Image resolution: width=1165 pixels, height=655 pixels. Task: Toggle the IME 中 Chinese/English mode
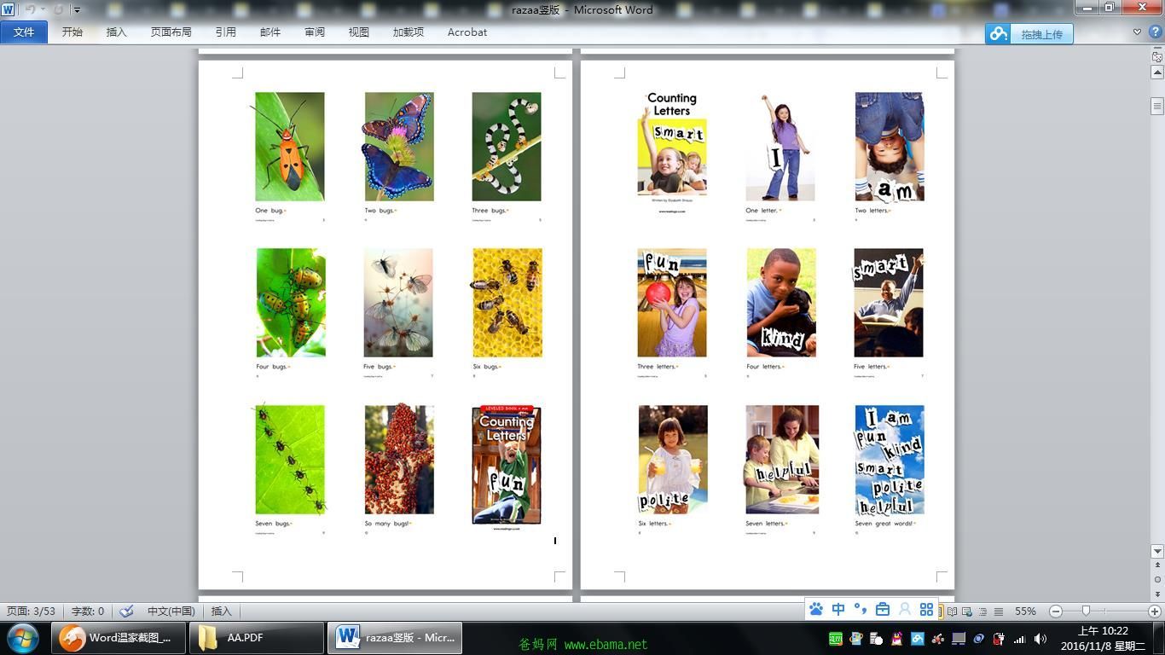point(838,609)
